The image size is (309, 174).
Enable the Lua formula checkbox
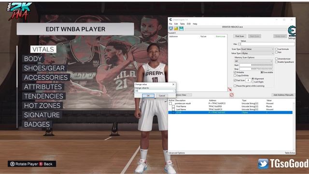(276, 49)
